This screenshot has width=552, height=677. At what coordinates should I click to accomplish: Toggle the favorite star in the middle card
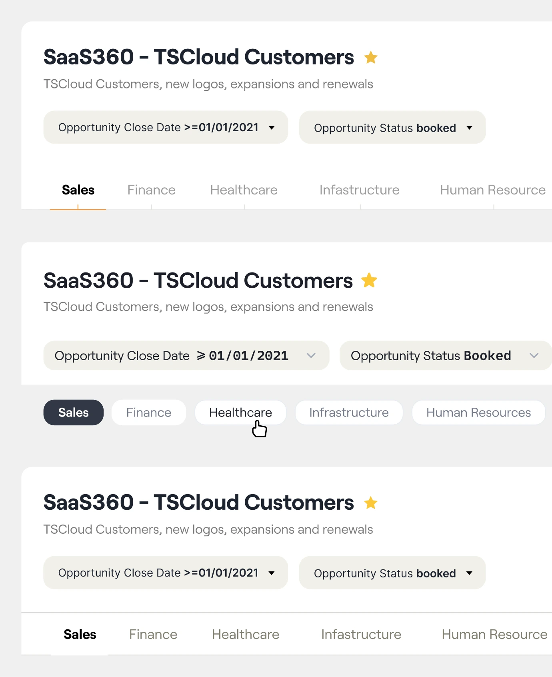point(369,280)
